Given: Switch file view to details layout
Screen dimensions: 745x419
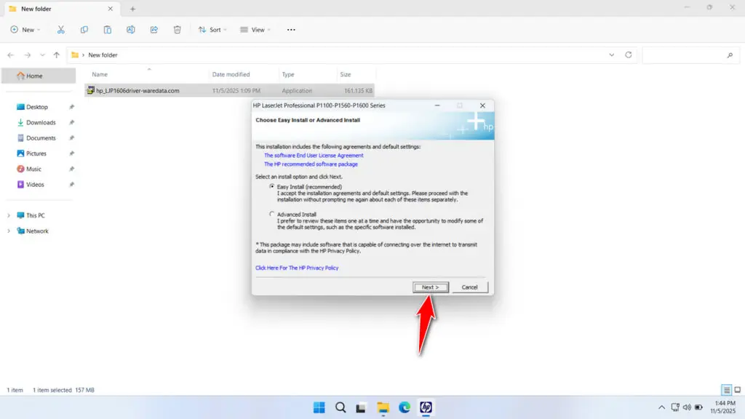Looking at the screenshot, I should click(725, 390).
